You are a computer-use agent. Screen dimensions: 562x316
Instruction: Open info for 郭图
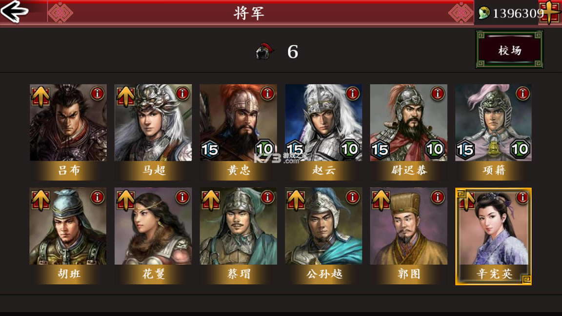pos(438,197)
